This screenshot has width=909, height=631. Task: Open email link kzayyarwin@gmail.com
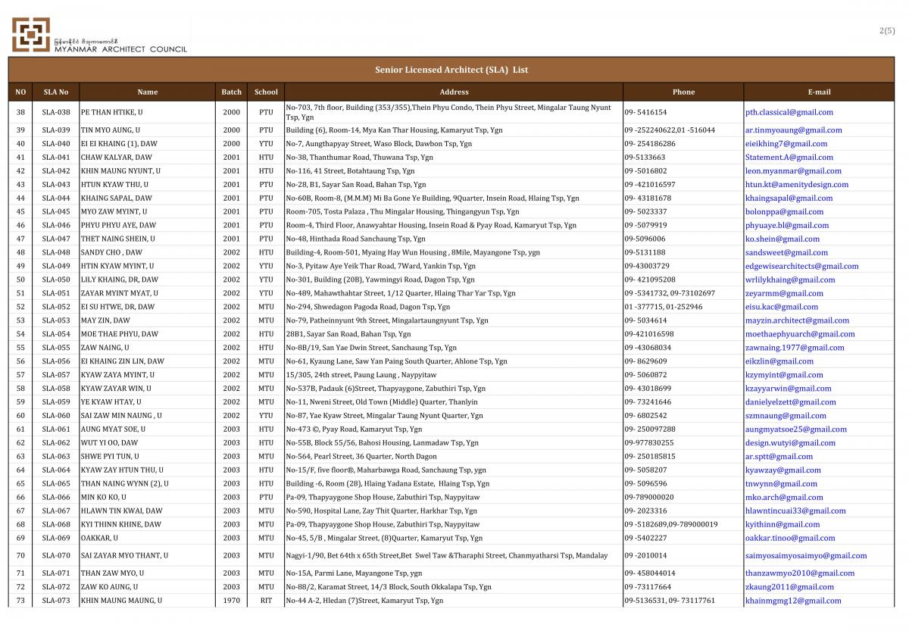tap(788, 389)
